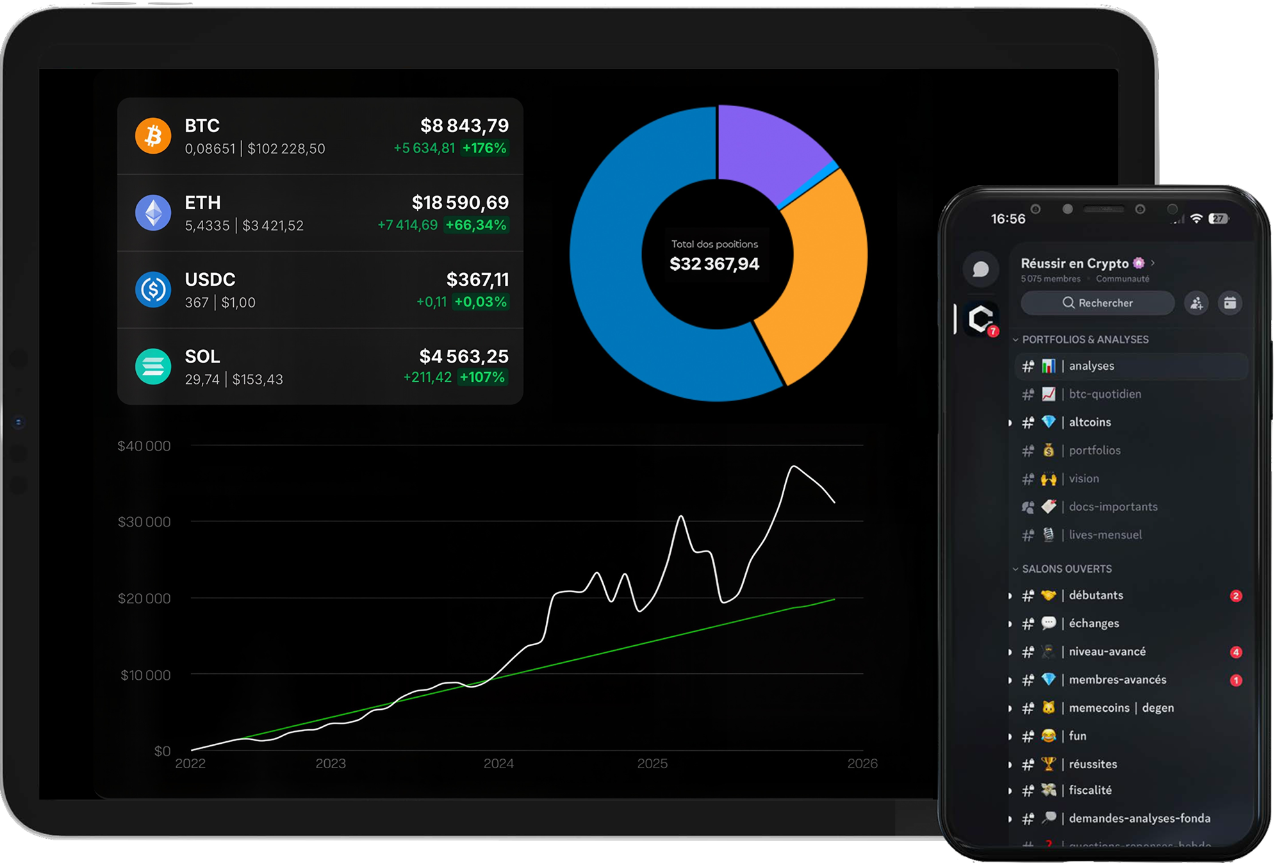Go to the débutants channel
Viewport: 1275px width, 863px height.
click(1096, 595)
